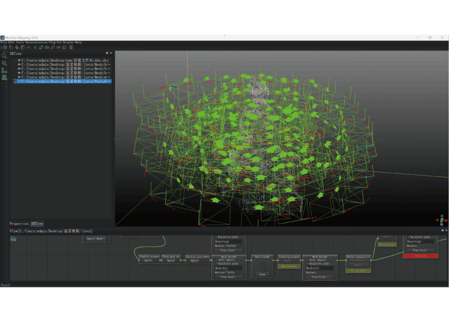
Task: Switch to the DBTree tab at panel bottom
Action: [37, 224]
